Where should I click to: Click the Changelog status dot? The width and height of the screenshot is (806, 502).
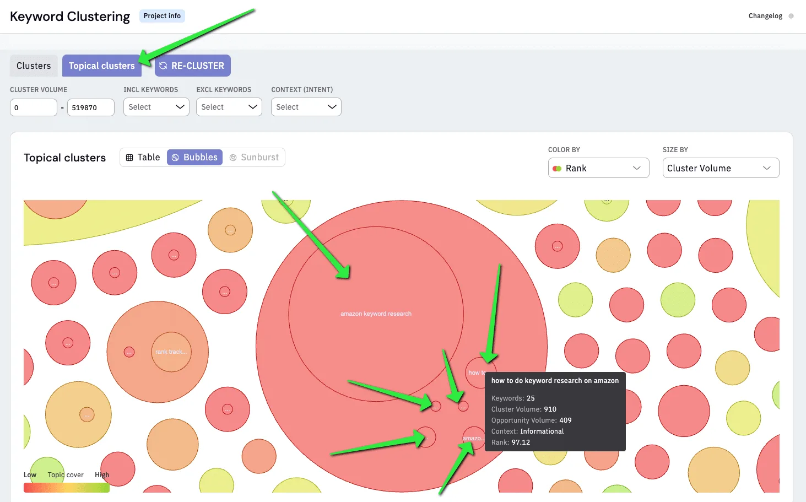point(791,16)
